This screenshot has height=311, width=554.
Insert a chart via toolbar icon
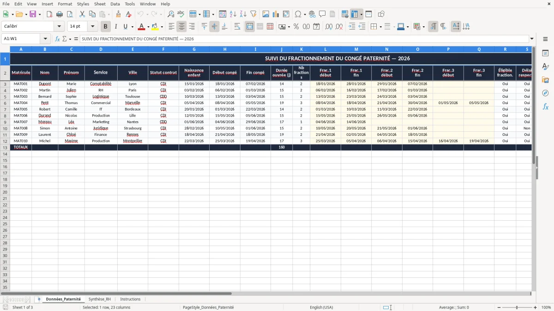(x=276, y=14)
